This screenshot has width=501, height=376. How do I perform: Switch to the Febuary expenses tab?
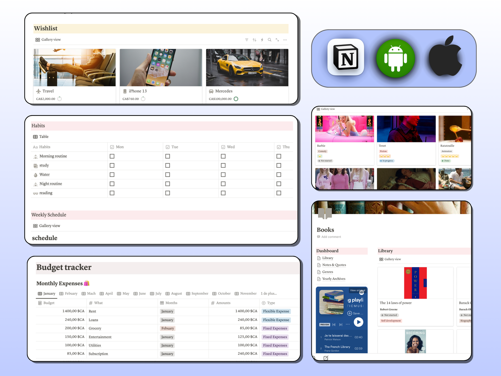(69, 293)
